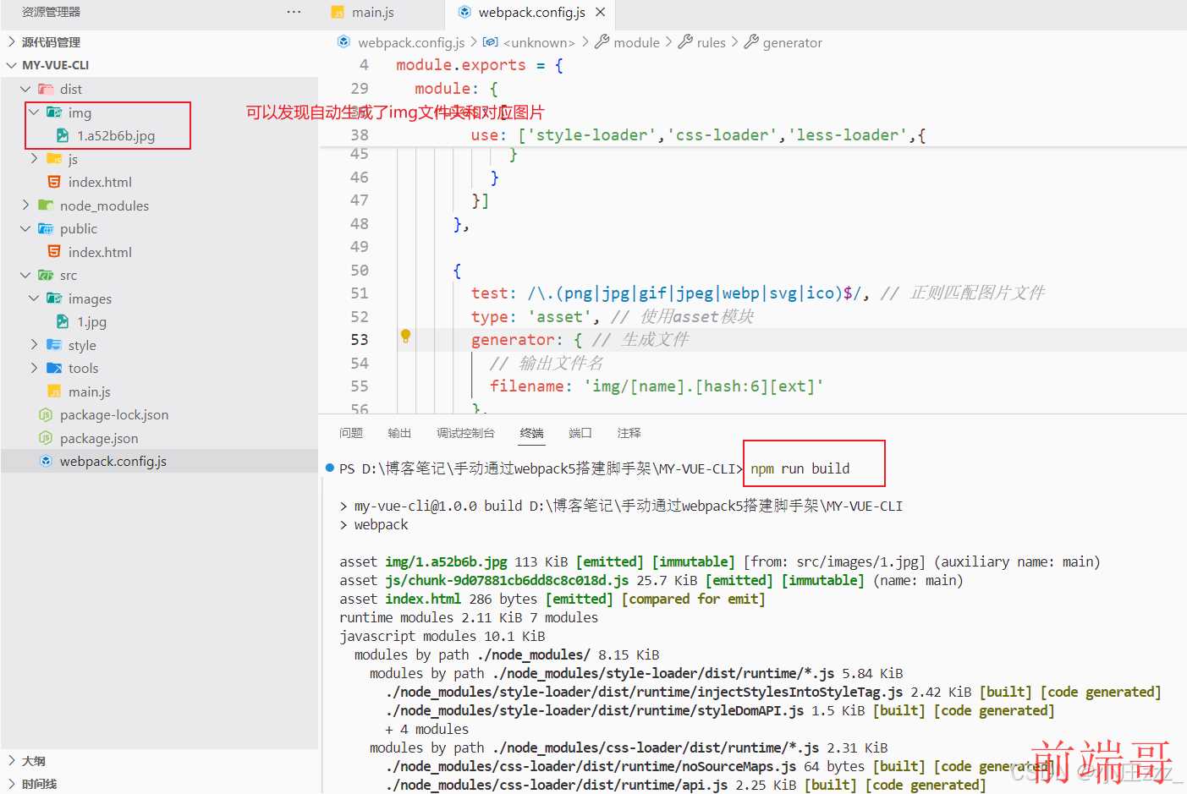Open the 问题 panel tab

tap(351, 433)
